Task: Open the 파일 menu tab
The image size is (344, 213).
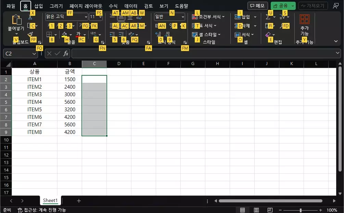Action: (11, 6)
